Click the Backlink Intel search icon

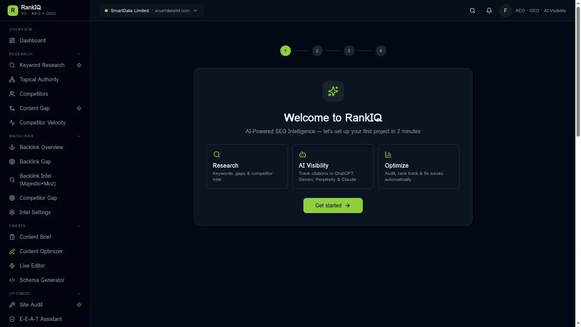[x=12, y=180]
